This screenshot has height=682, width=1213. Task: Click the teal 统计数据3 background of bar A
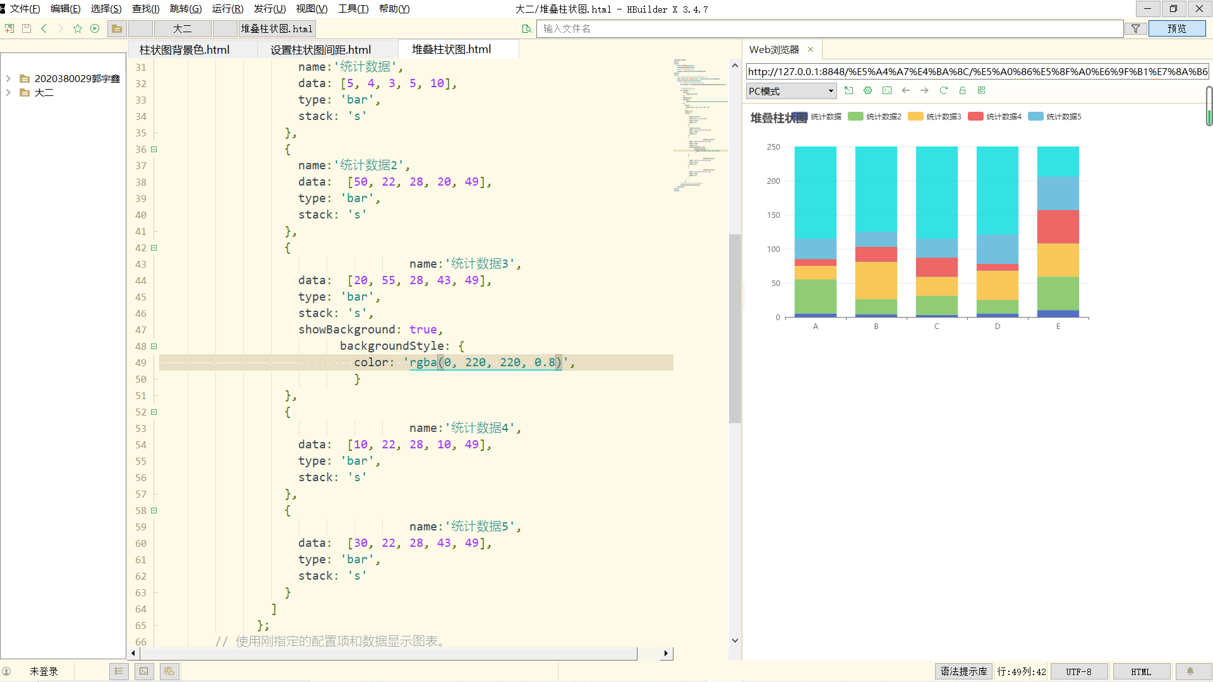coord(816,192)
